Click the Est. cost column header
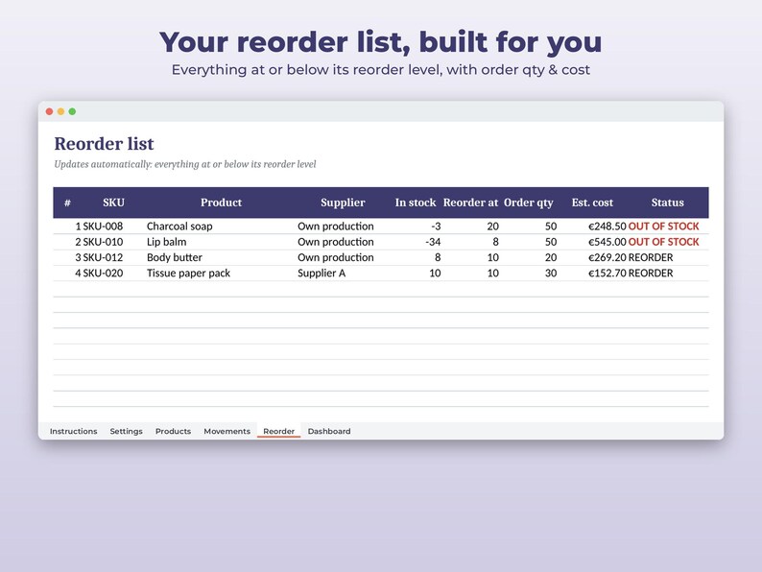Screen dimensions: 762x572 point(592,203)
